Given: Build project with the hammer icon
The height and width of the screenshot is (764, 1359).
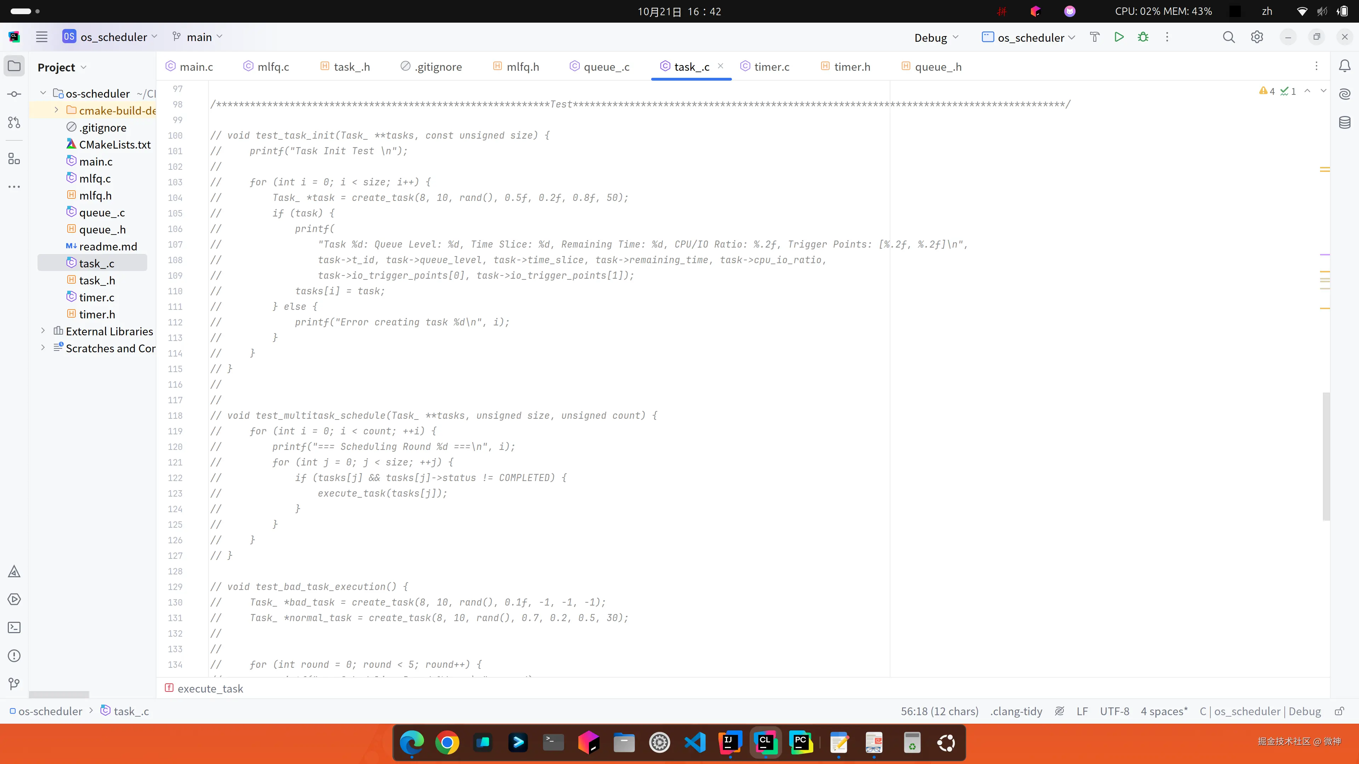Looking at the screenshot, I should [x=1095, y=37].
